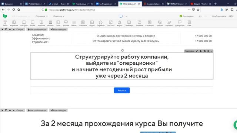This screenshot has width=237, height=133.
Task: Switch to the онлайн таймер browser tab
Action: 153,4
